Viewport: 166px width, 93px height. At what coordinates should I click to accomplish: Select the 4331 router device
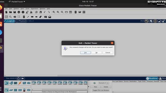click(34, 83)
